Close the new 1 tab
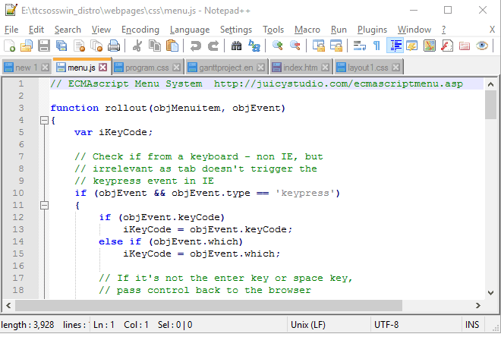Screen dimensions: 501x356 click(x=44, y=68)
